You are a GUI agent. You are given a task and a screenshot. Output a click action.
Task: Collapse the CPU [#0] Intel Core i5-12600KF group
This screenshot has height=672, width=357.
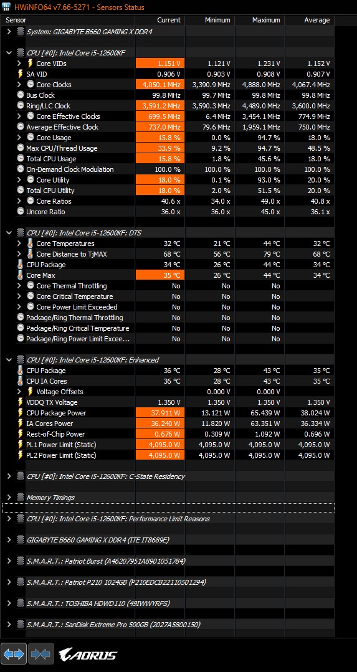tap(9, 53)
